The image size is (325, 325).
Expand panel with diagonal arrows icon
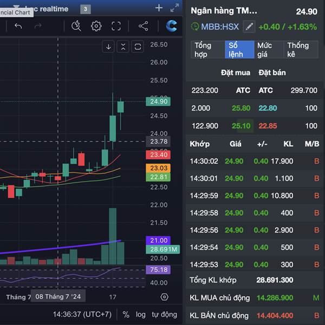pyautogui.click(x=174, y=8)
